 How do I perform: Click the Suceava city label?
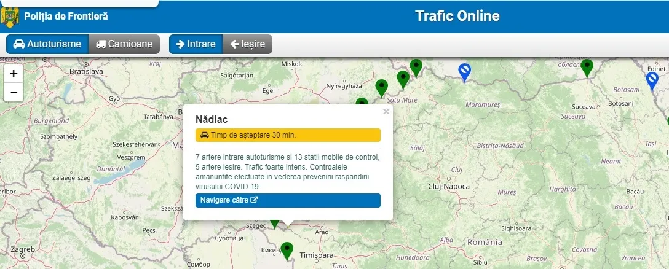point(585,107)
